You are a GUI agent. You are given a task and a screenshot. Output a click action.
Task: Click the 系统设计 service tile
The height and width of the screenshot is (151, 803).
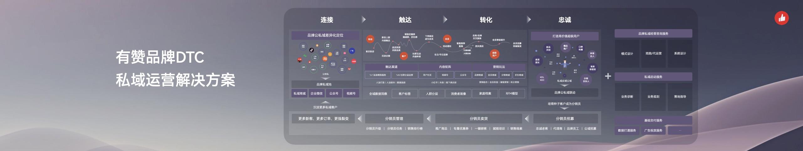680,54
